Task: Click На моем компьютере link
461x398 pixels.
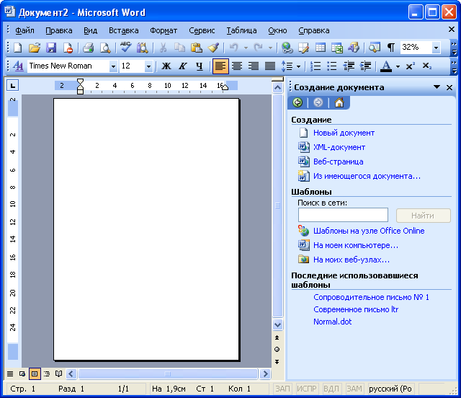Action: click(x=356, y=245)
